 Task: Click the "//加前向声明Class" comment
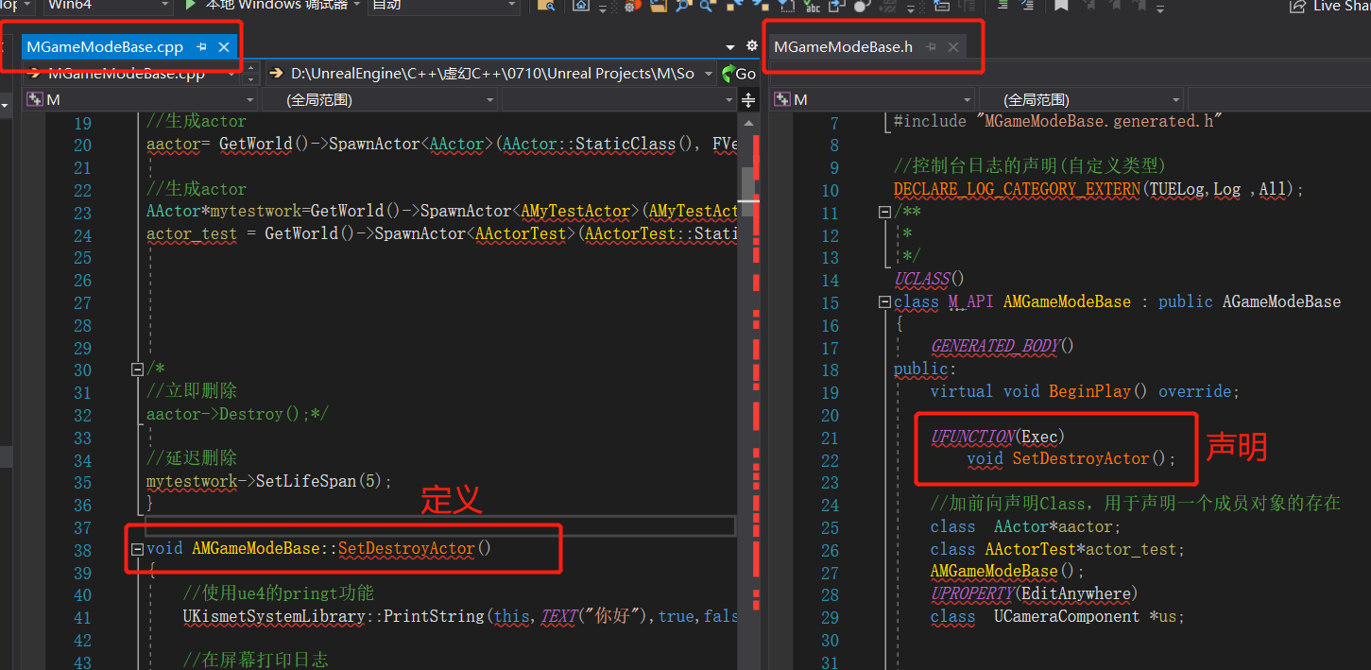[x=1136, y=504]
